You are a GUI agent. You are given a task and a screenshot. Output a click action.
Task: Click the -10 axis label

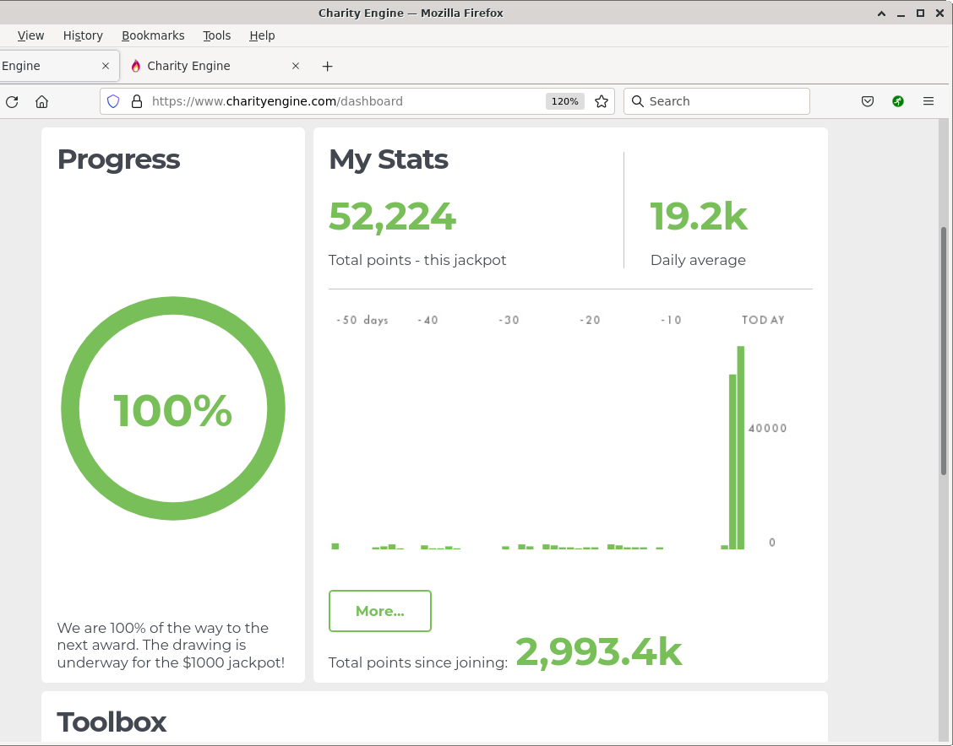[x=671, y=320]
